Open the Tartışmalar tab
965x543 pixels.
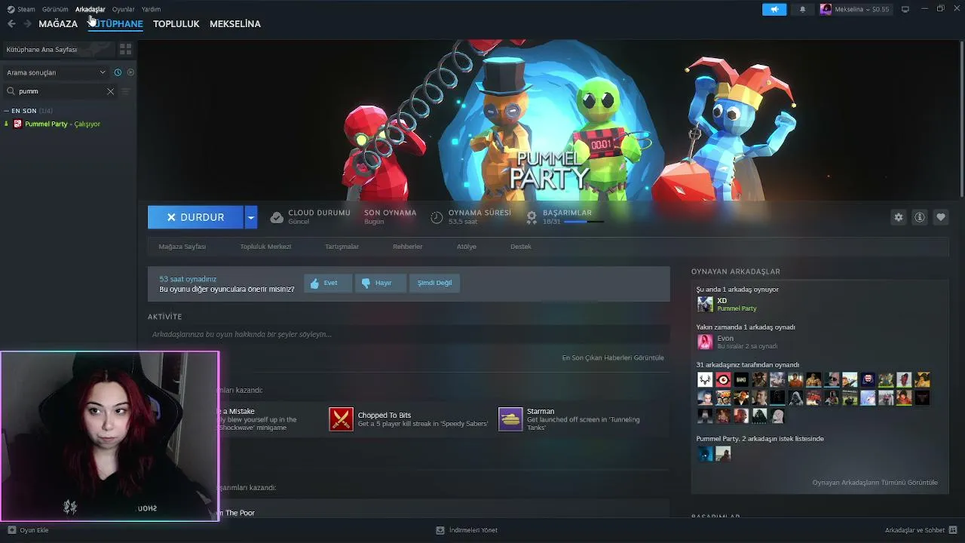pos(342,247)
